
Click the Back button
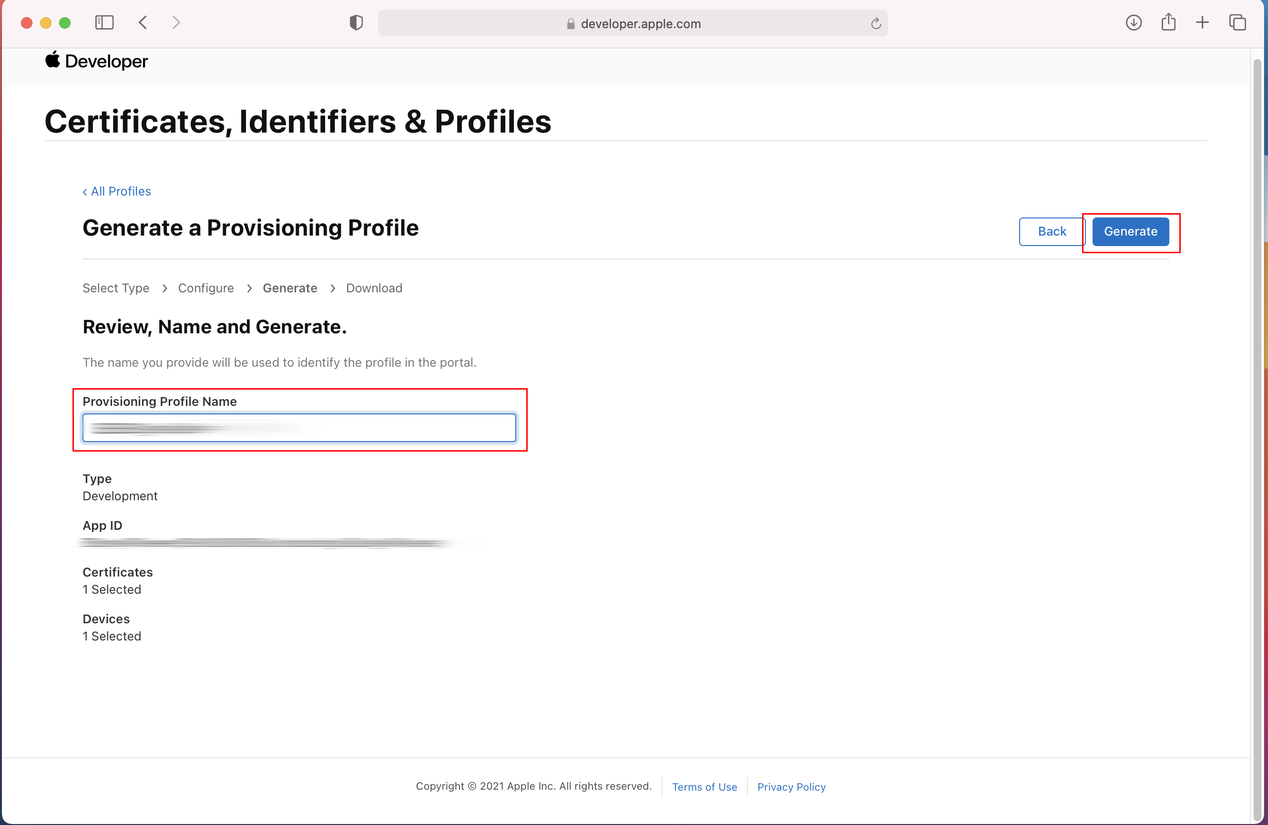1051,231
